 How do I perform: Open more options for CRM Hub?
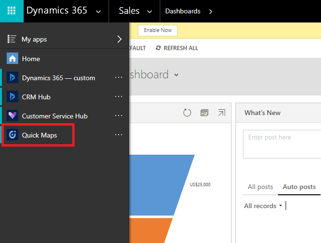119,96
